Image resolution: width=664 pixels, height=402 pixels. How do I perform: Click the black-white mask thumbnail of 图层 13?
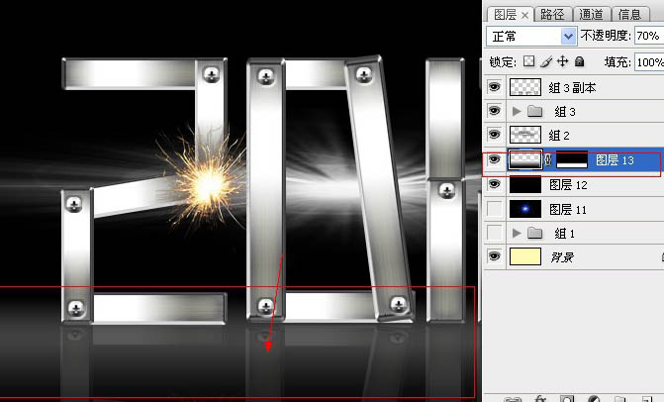[571, 159]
